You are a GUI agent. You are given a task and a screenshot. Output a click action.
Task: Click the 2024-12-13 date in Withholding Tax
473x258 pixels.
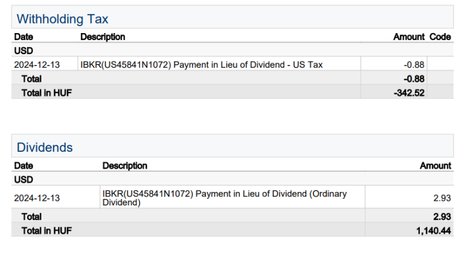point(37,65)
